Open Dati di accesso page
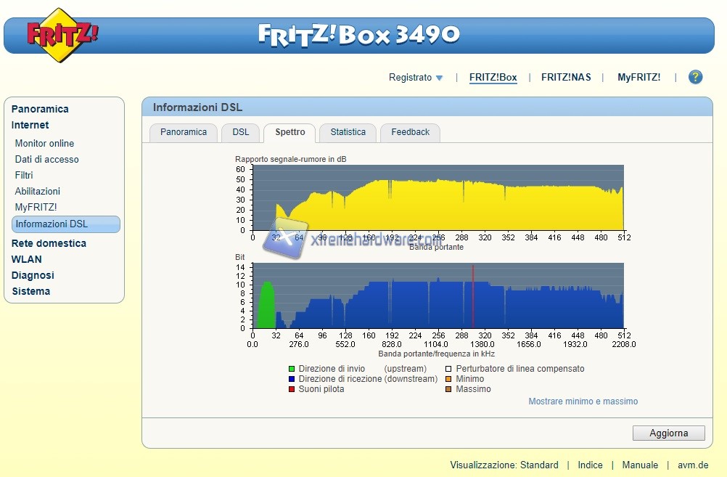This screenshot has width=727, height=477. click(46, 159)
